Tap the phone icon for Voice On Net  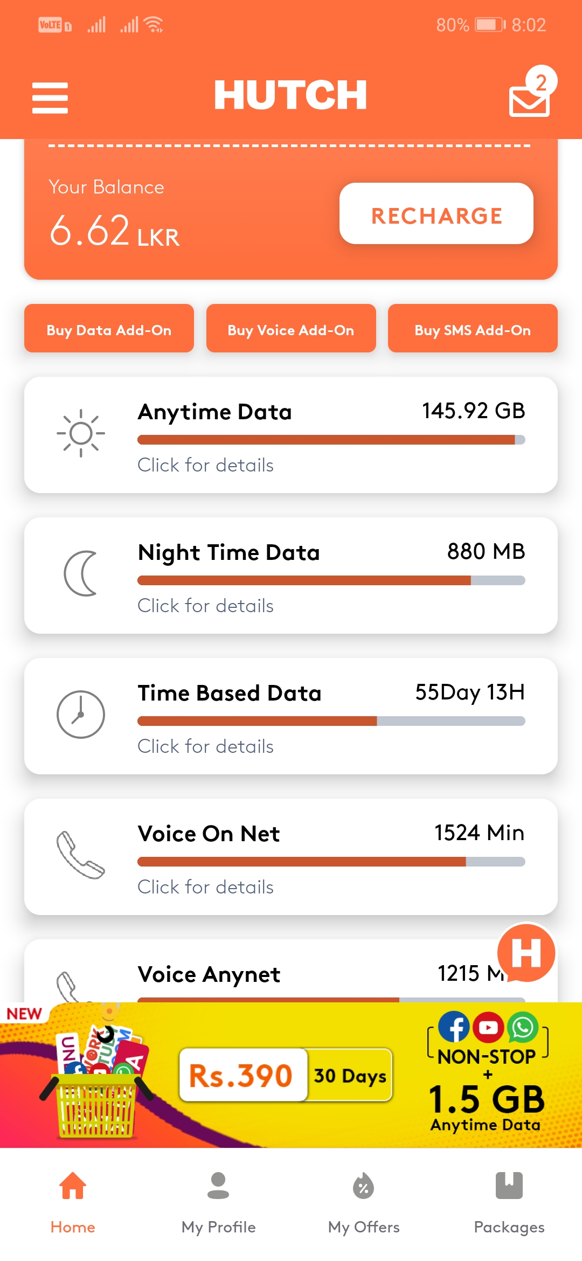[x=81, y=855]
